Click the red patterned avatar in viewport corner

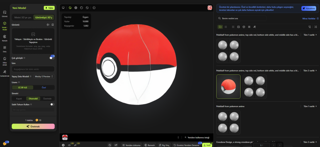coord(210,8)
